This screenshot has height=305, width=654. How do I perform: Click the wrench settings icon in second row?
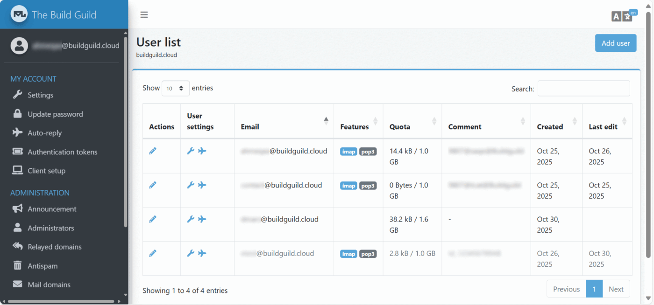191,185
